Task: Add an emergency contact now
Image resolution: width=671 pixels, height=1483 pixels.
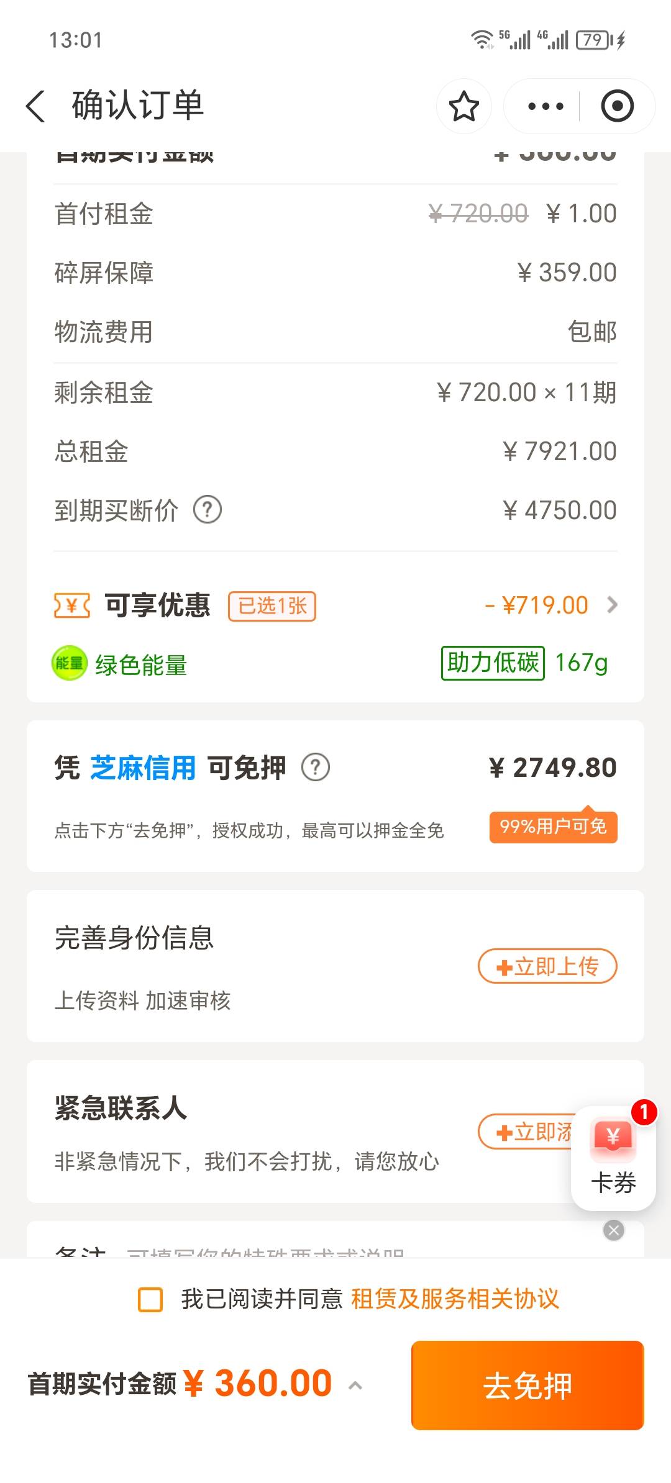Action: coord(525,1132)
